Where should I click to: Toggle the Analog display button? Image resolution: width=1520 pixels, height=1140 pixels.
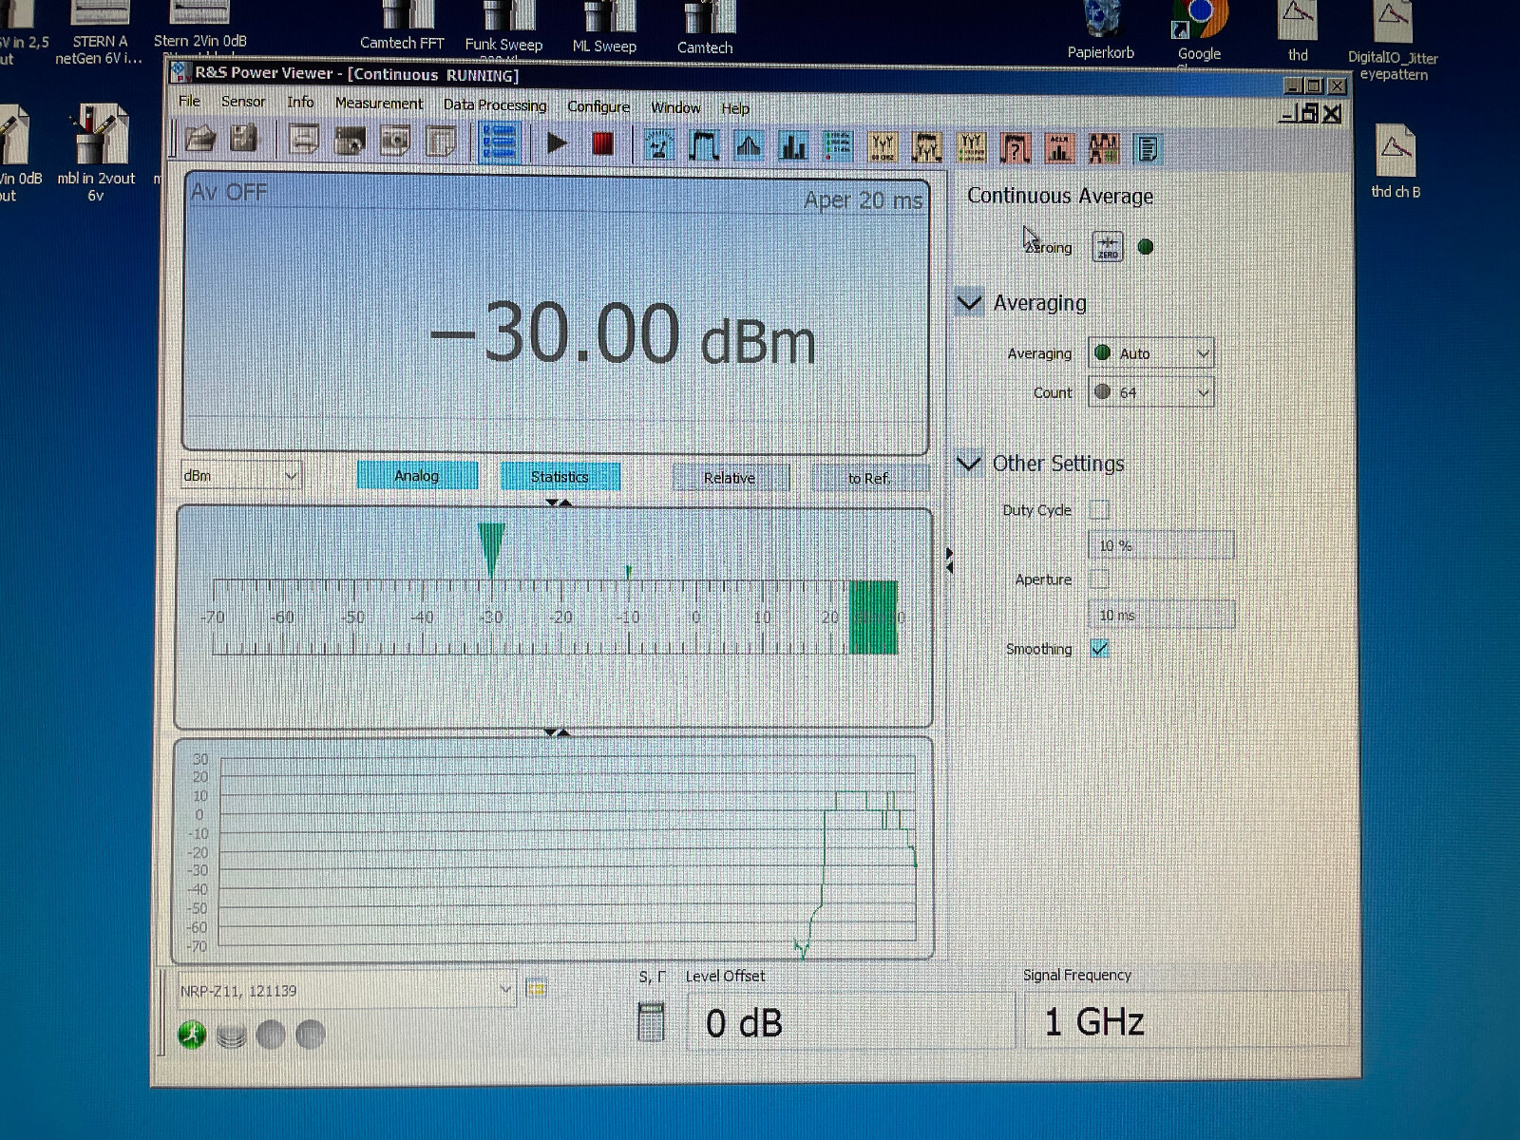coord(417,476)
